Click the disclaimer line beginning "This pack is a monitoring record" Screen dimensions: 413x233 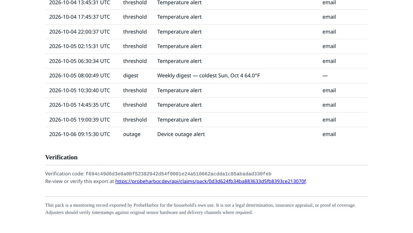[200, 205]
